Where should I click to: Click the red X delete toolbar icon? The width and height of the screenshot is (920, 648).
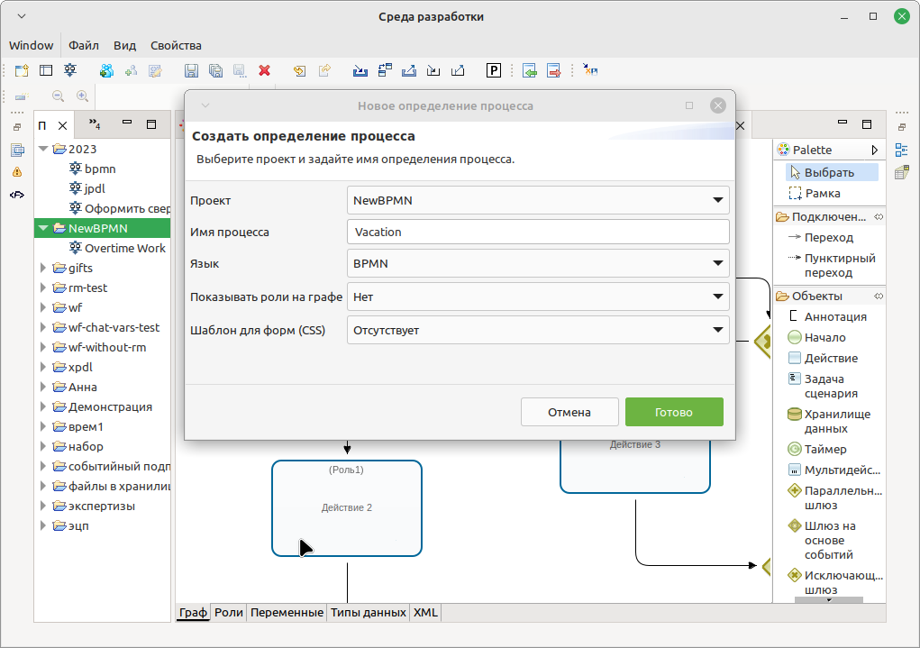[x=265, y=71]
